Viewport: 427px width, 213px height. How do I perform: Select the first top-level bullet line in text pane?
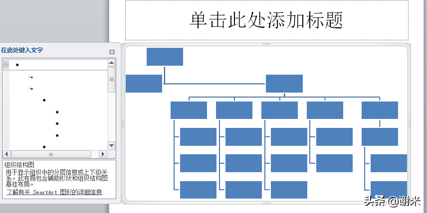(x=55, y=65)
